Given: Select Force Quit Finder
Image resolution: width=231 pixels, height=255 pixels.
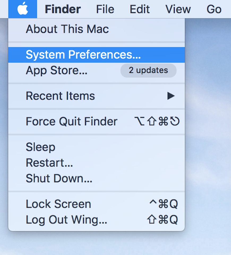Looking at the screenshot, I should click(x=71, y=121).
